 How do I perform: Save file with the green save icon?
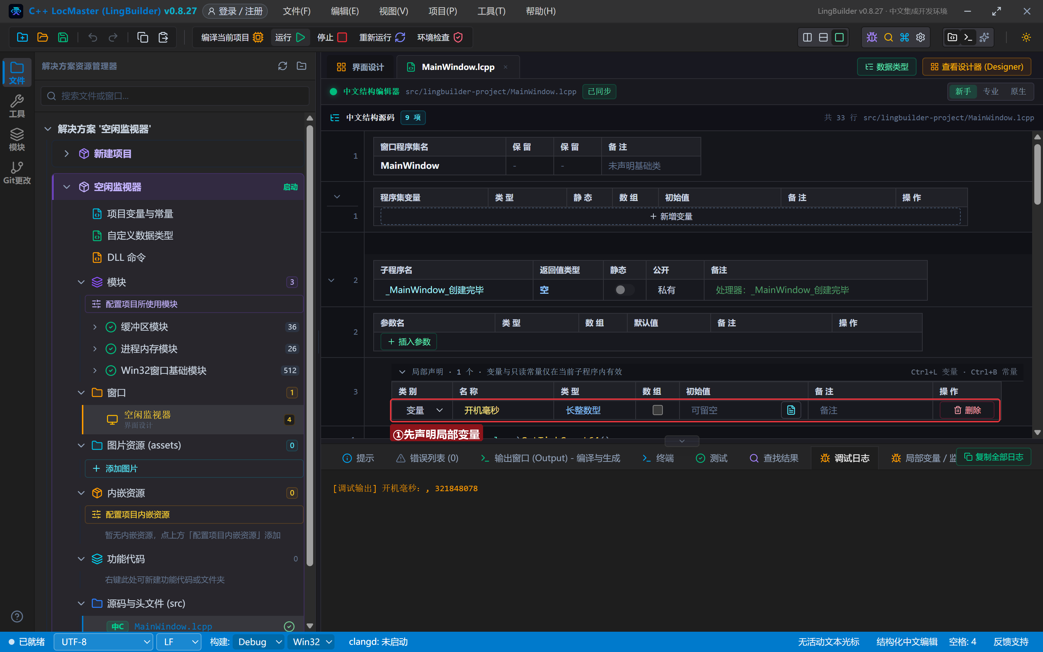63,38
